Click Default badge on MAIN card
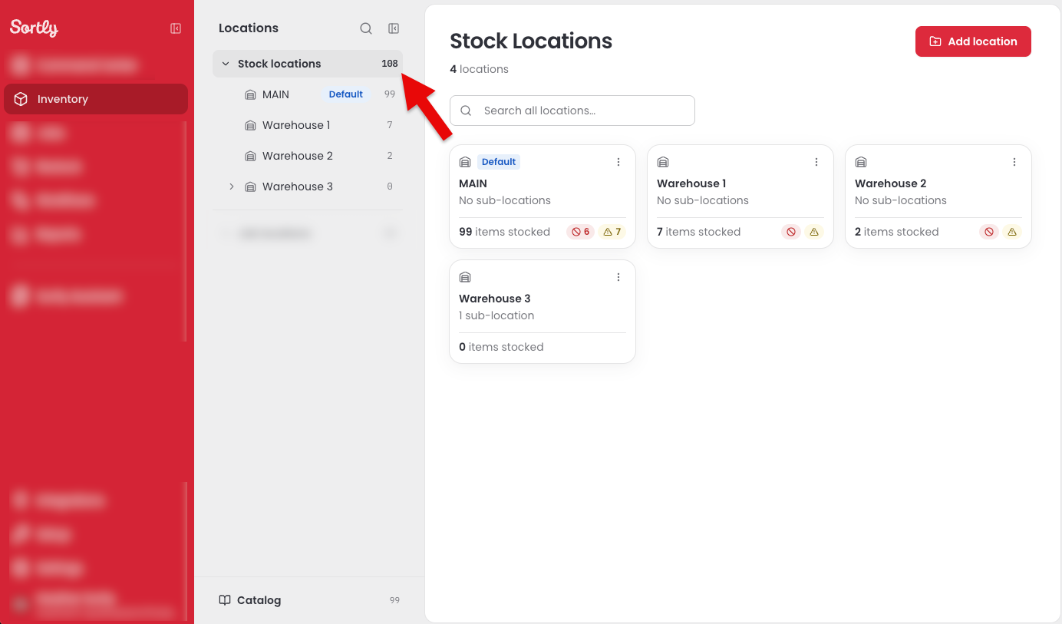The height and width of the screenshot is (624, 1062). (499, 162)
